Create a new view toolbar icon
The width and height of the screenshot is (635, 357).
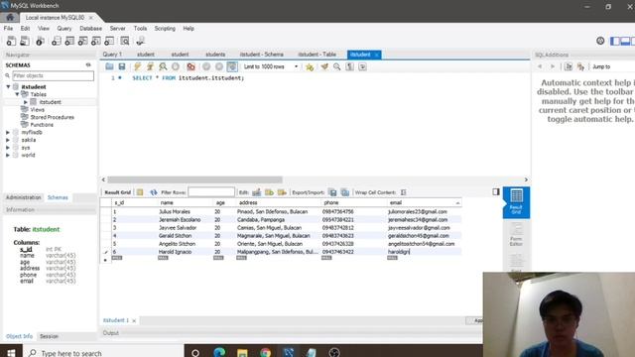(x=82, y=41)
